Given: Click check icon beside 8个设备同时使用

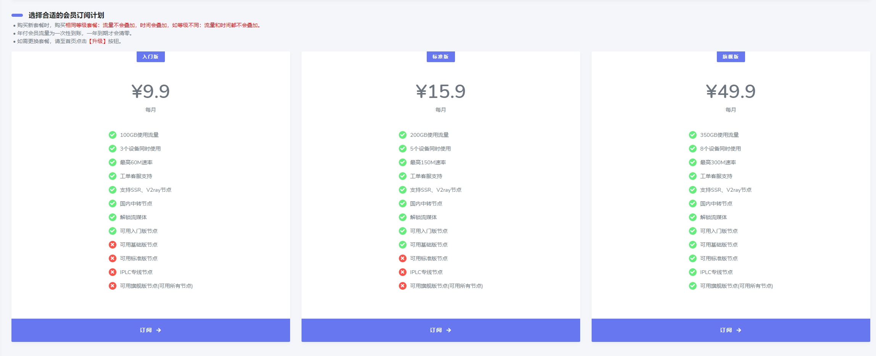Looking at the screenshot, I should (x=693, y=149).
